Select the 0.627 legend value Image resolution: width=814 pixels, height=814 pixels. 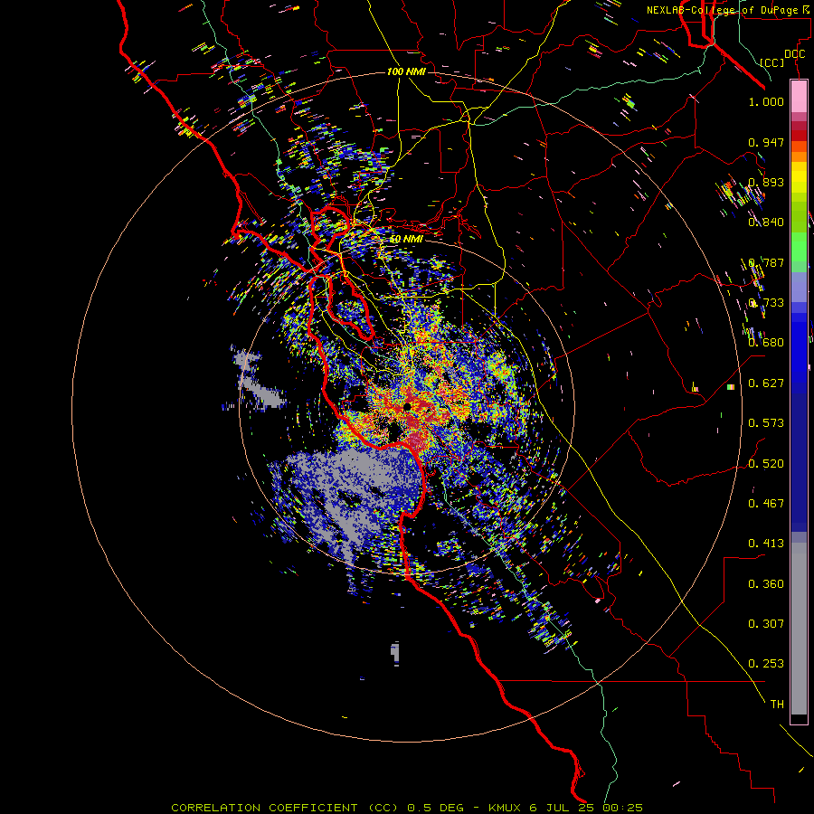coord(766,383)
